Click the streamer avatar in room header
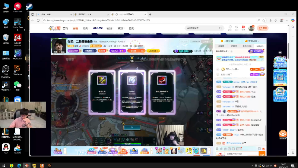298x168 pixels. [x=59, y=46]
